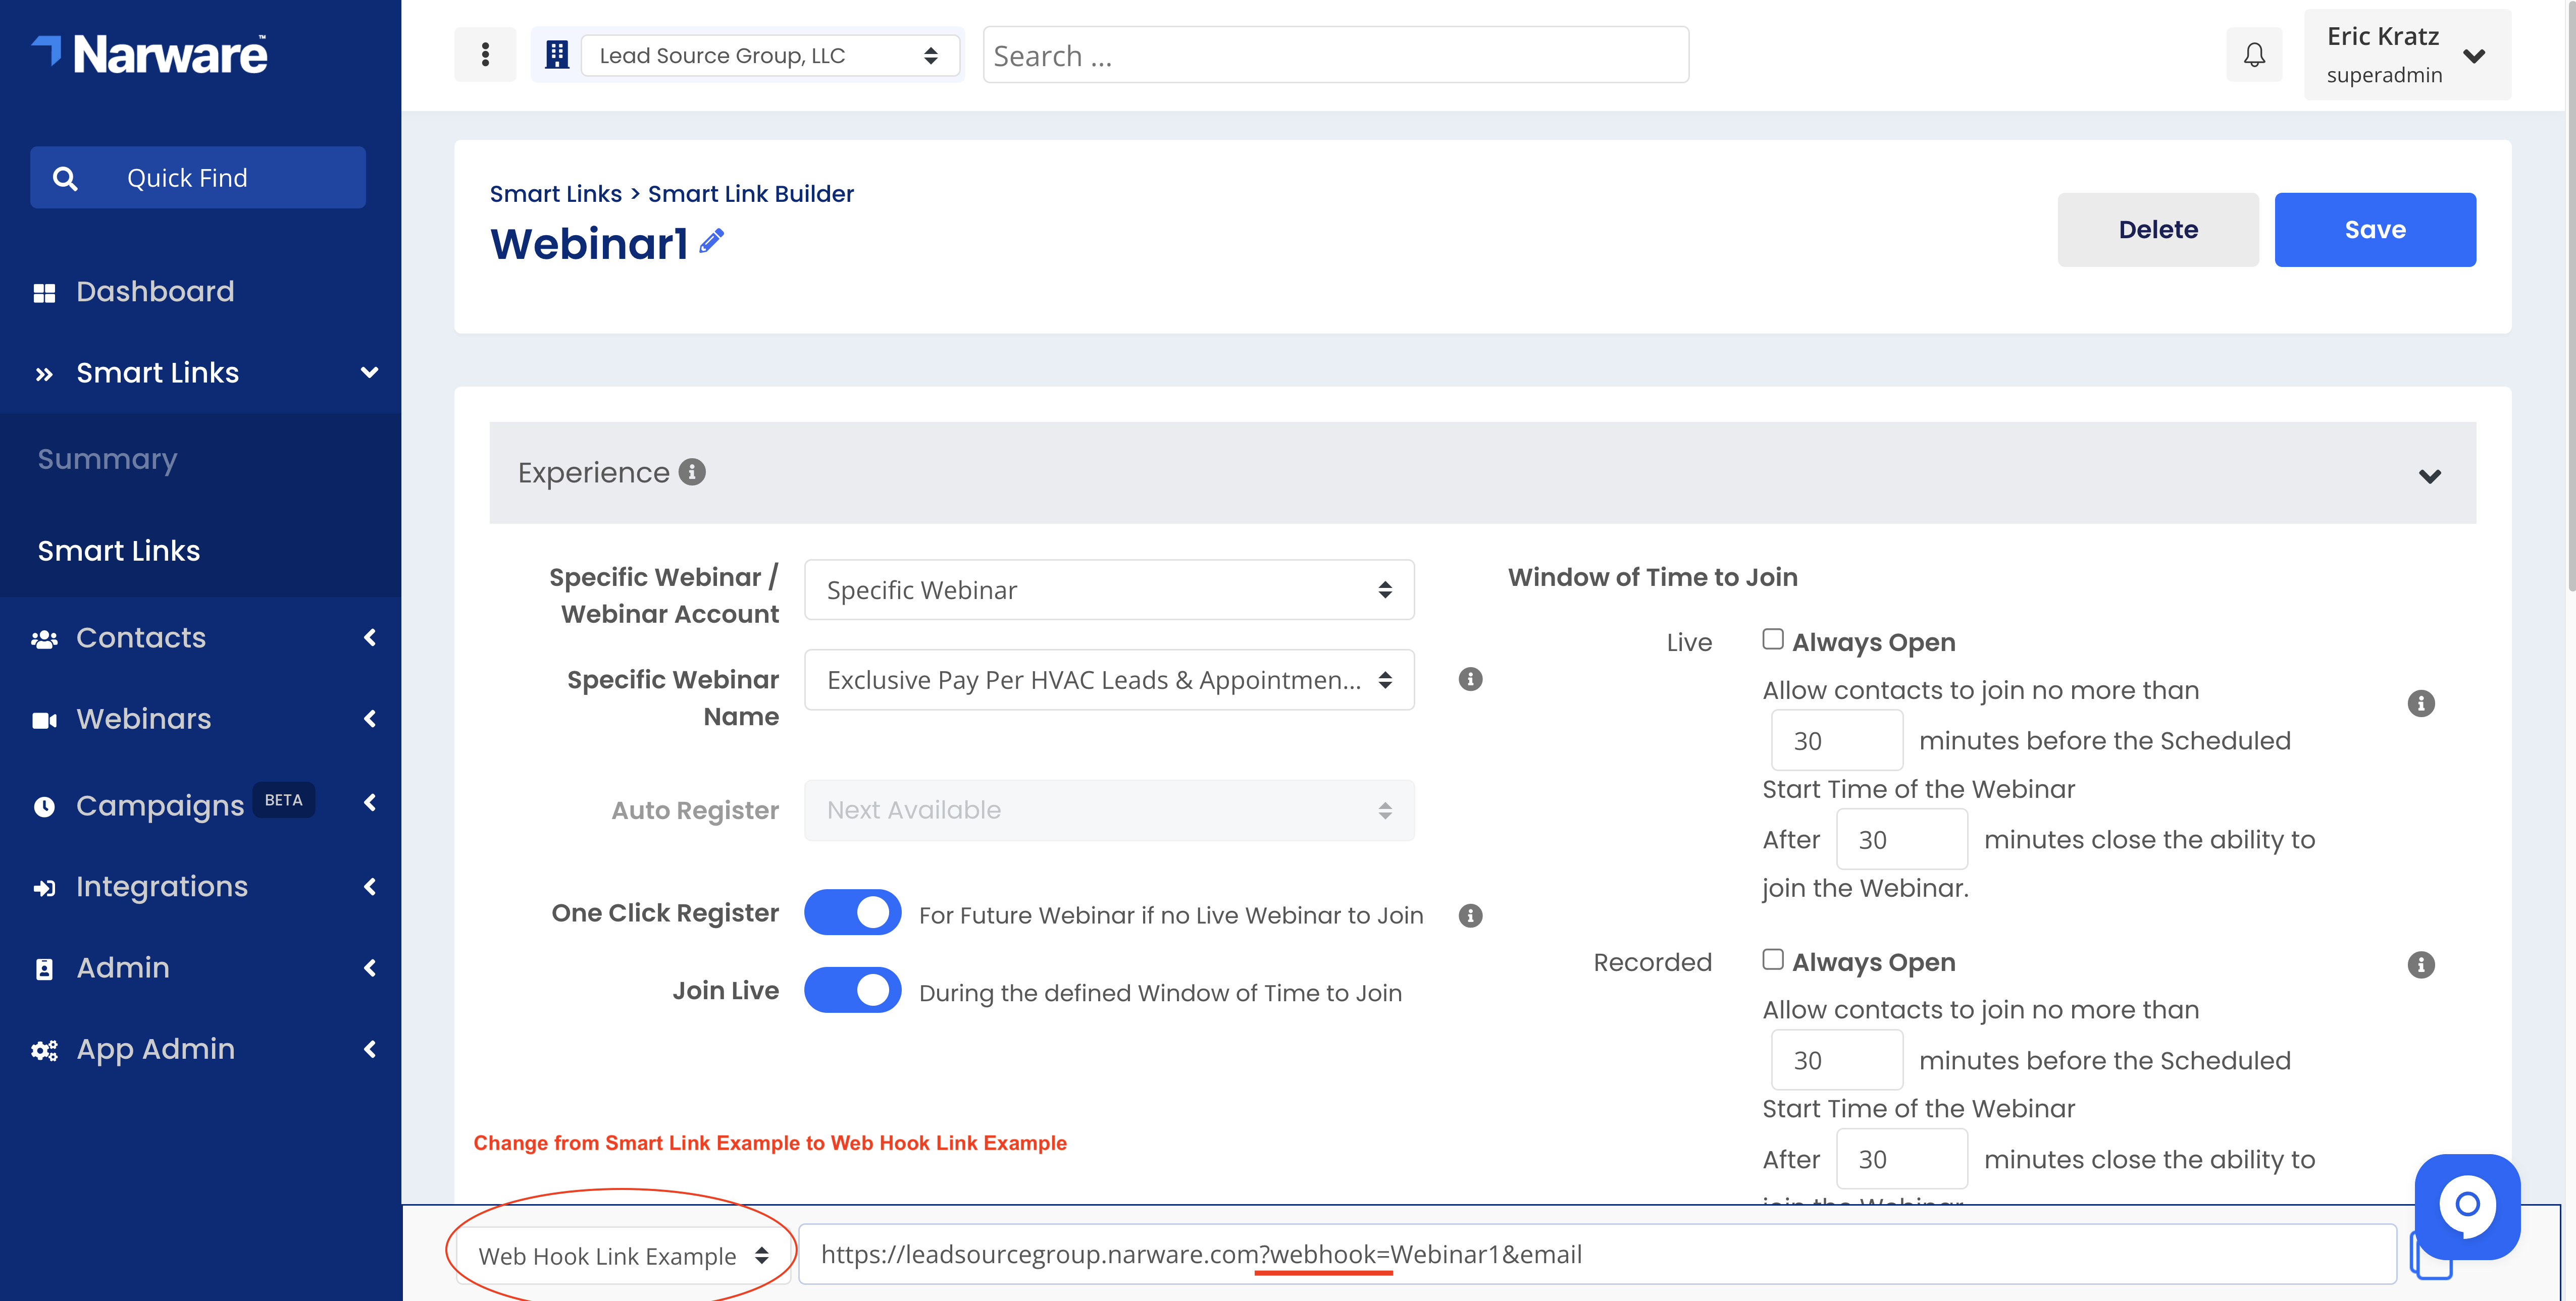The image size is (2576, 1301).
Task: Expand the Campaigns sidebar chevron
Action: point(370,802)
